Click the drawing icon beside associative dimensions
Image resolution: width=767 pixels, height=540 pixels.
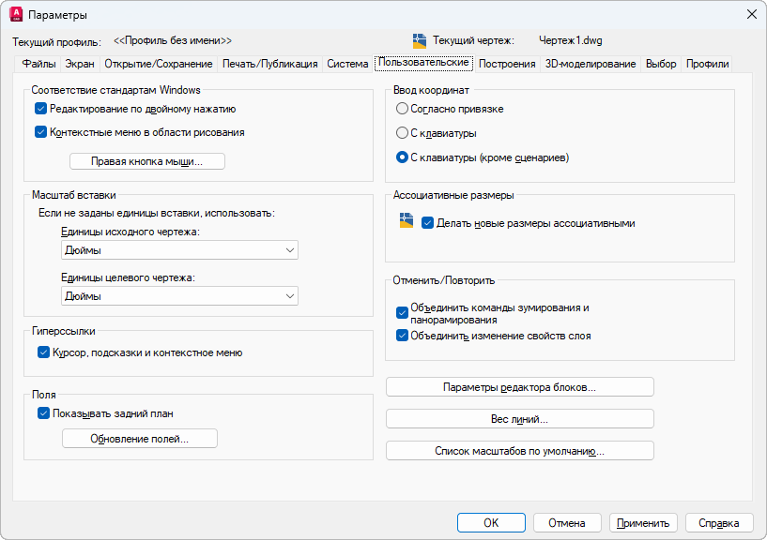click(x=406, y=221)
